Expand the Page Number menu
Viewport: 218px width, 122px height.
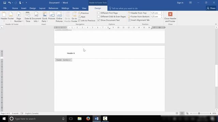tap(19, 17)
